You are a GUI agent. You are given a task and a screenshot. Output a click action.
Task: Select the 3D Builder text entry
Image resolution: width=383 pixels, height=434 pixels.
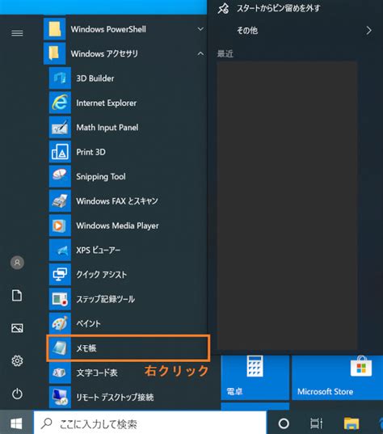(x=95, y=78)
